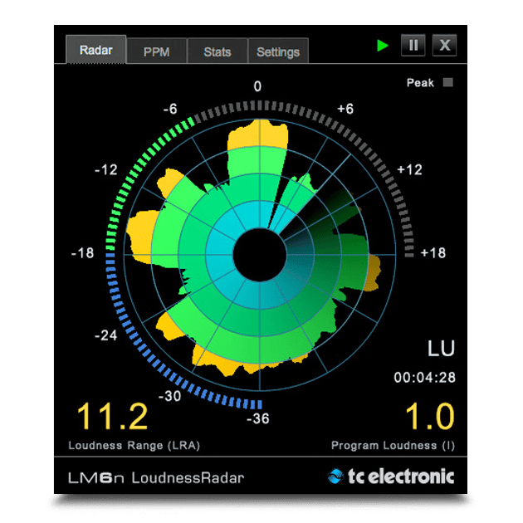Click the black center of the radar
Screen dimensions: 523x523
(x=260, y=255)
